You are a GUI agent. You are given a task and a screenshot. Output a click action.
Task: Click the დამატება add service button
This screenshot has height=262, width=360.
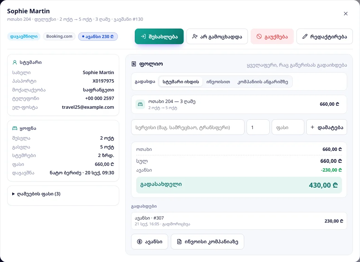coord(326,127)
